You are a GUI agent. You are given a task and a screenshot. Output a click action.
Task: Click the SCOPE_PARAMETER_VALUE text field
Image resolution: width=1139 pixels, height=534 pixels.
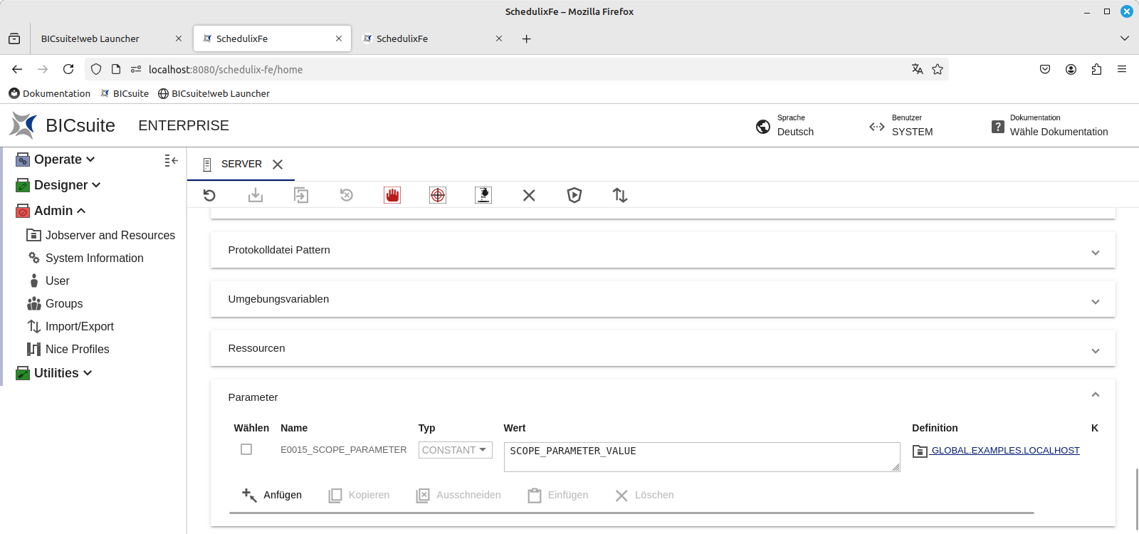[x=700, y=456]
